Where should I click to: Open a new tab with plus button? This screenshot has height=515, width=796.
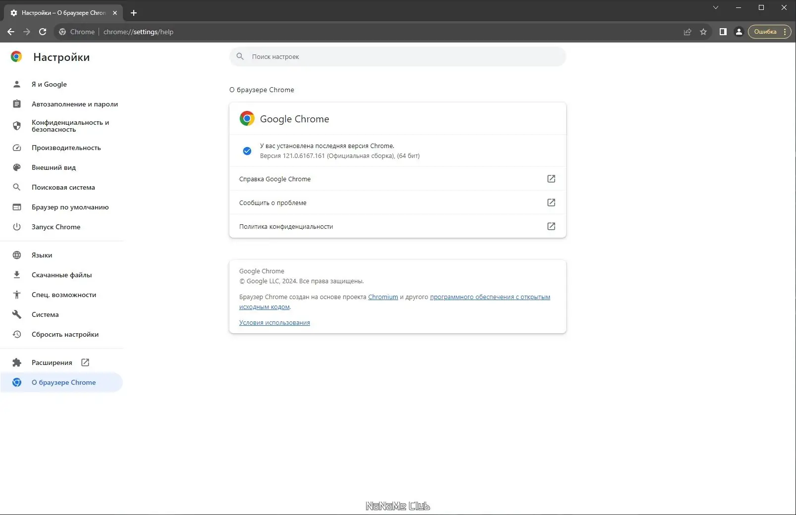coord(134,13)
